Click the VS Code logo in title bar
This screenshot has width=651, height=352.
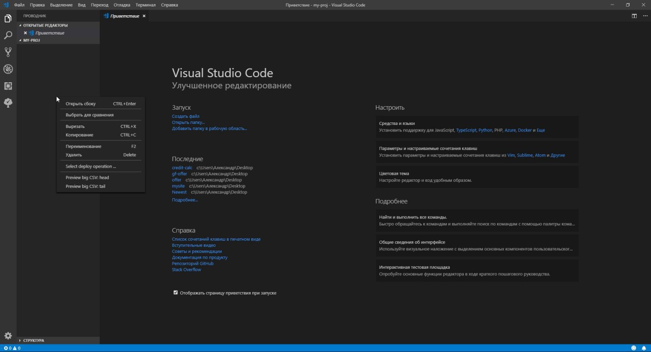pyautogui.click(x=6, y=5)
